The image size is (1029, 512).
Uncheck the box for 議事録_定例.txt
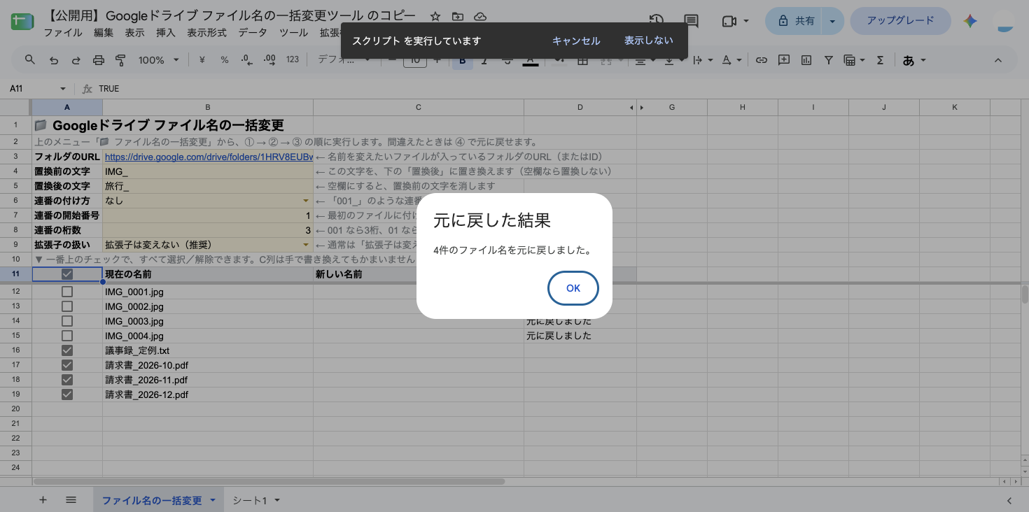pyautogui.click(x=67, y=350)
